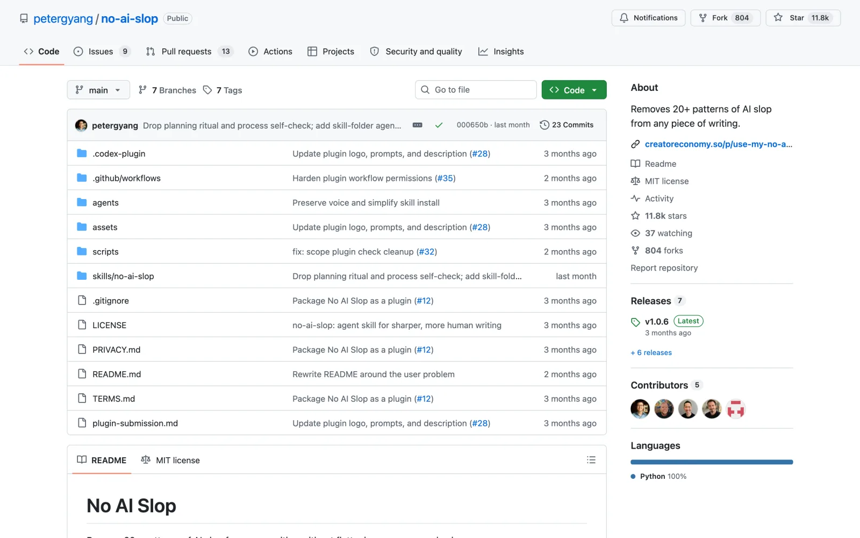The width and height of the screenshot is (860, 538).
Task: Click the petergyang owner link
Action: click(x=63, y=18)
